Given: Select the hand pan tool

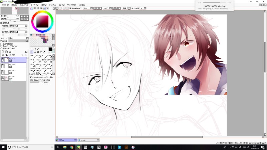Looking at the screenshot, I should (x=41, y=52).
